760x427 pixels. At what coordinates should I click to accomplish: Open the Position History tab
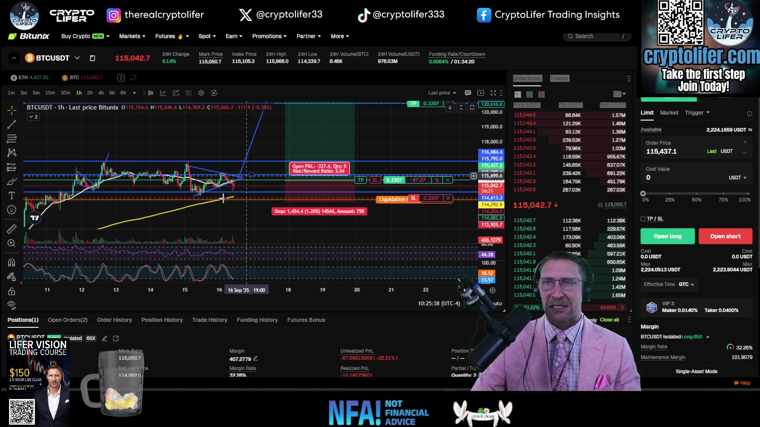coord(162,319)
